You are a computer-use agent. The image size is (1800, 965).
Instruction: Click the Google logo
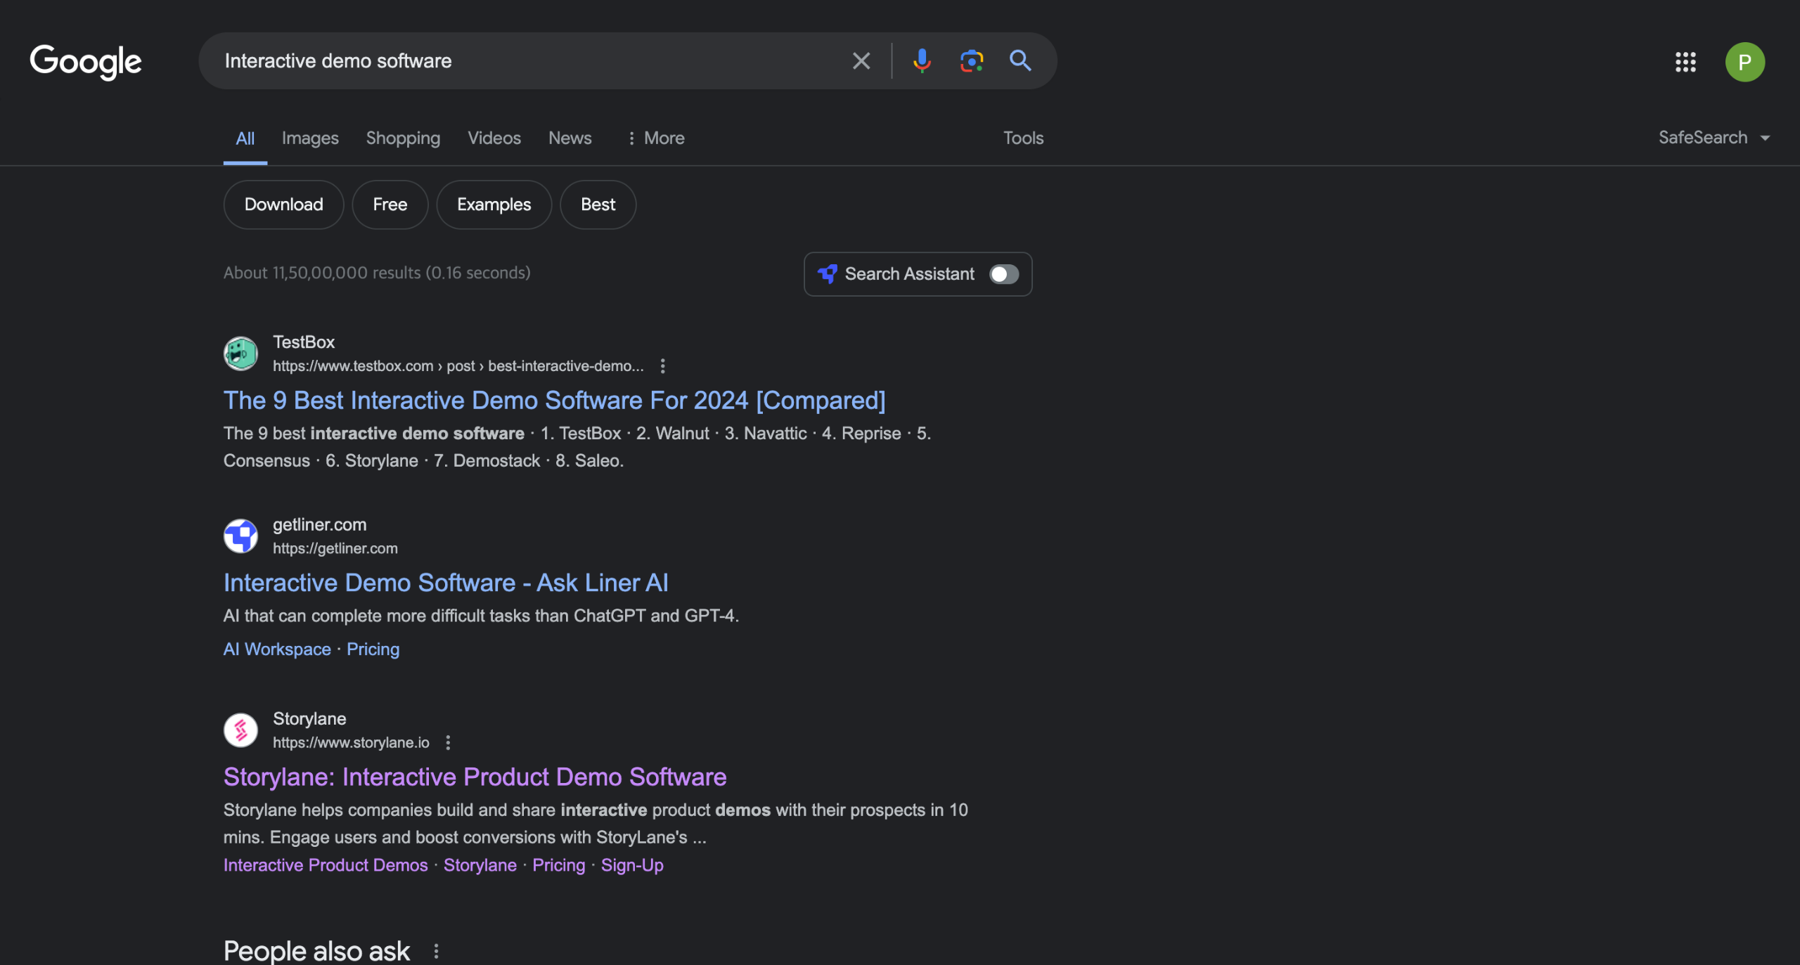click(x=86, y=62)
